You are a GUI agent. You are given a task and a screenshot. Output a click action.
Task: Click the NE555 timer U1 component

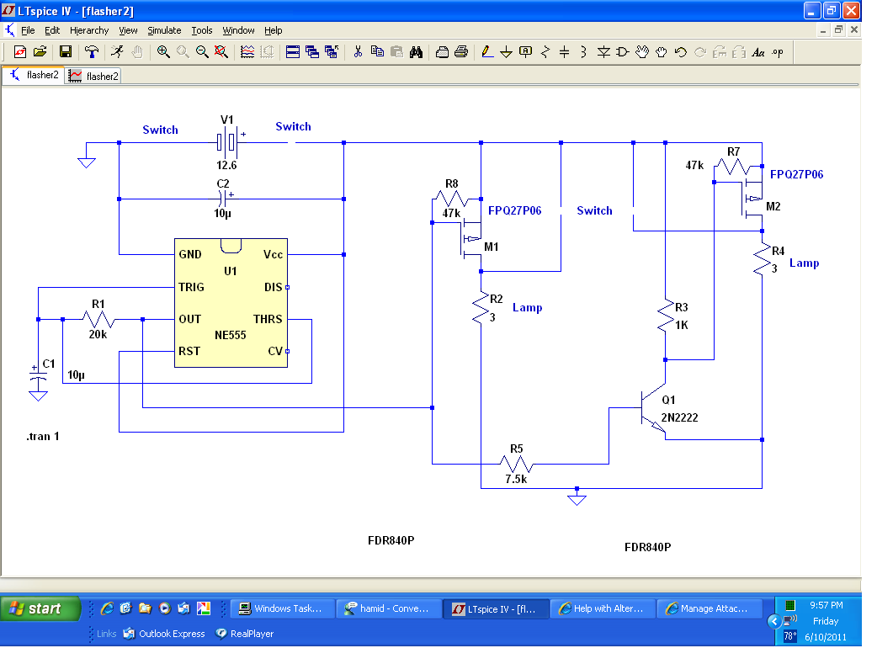tap(231, 303)
